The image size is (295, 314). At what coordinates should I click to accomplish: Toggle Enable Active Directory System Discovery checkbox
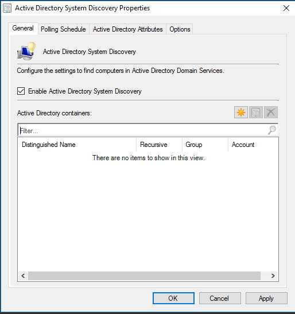point(21,91)
